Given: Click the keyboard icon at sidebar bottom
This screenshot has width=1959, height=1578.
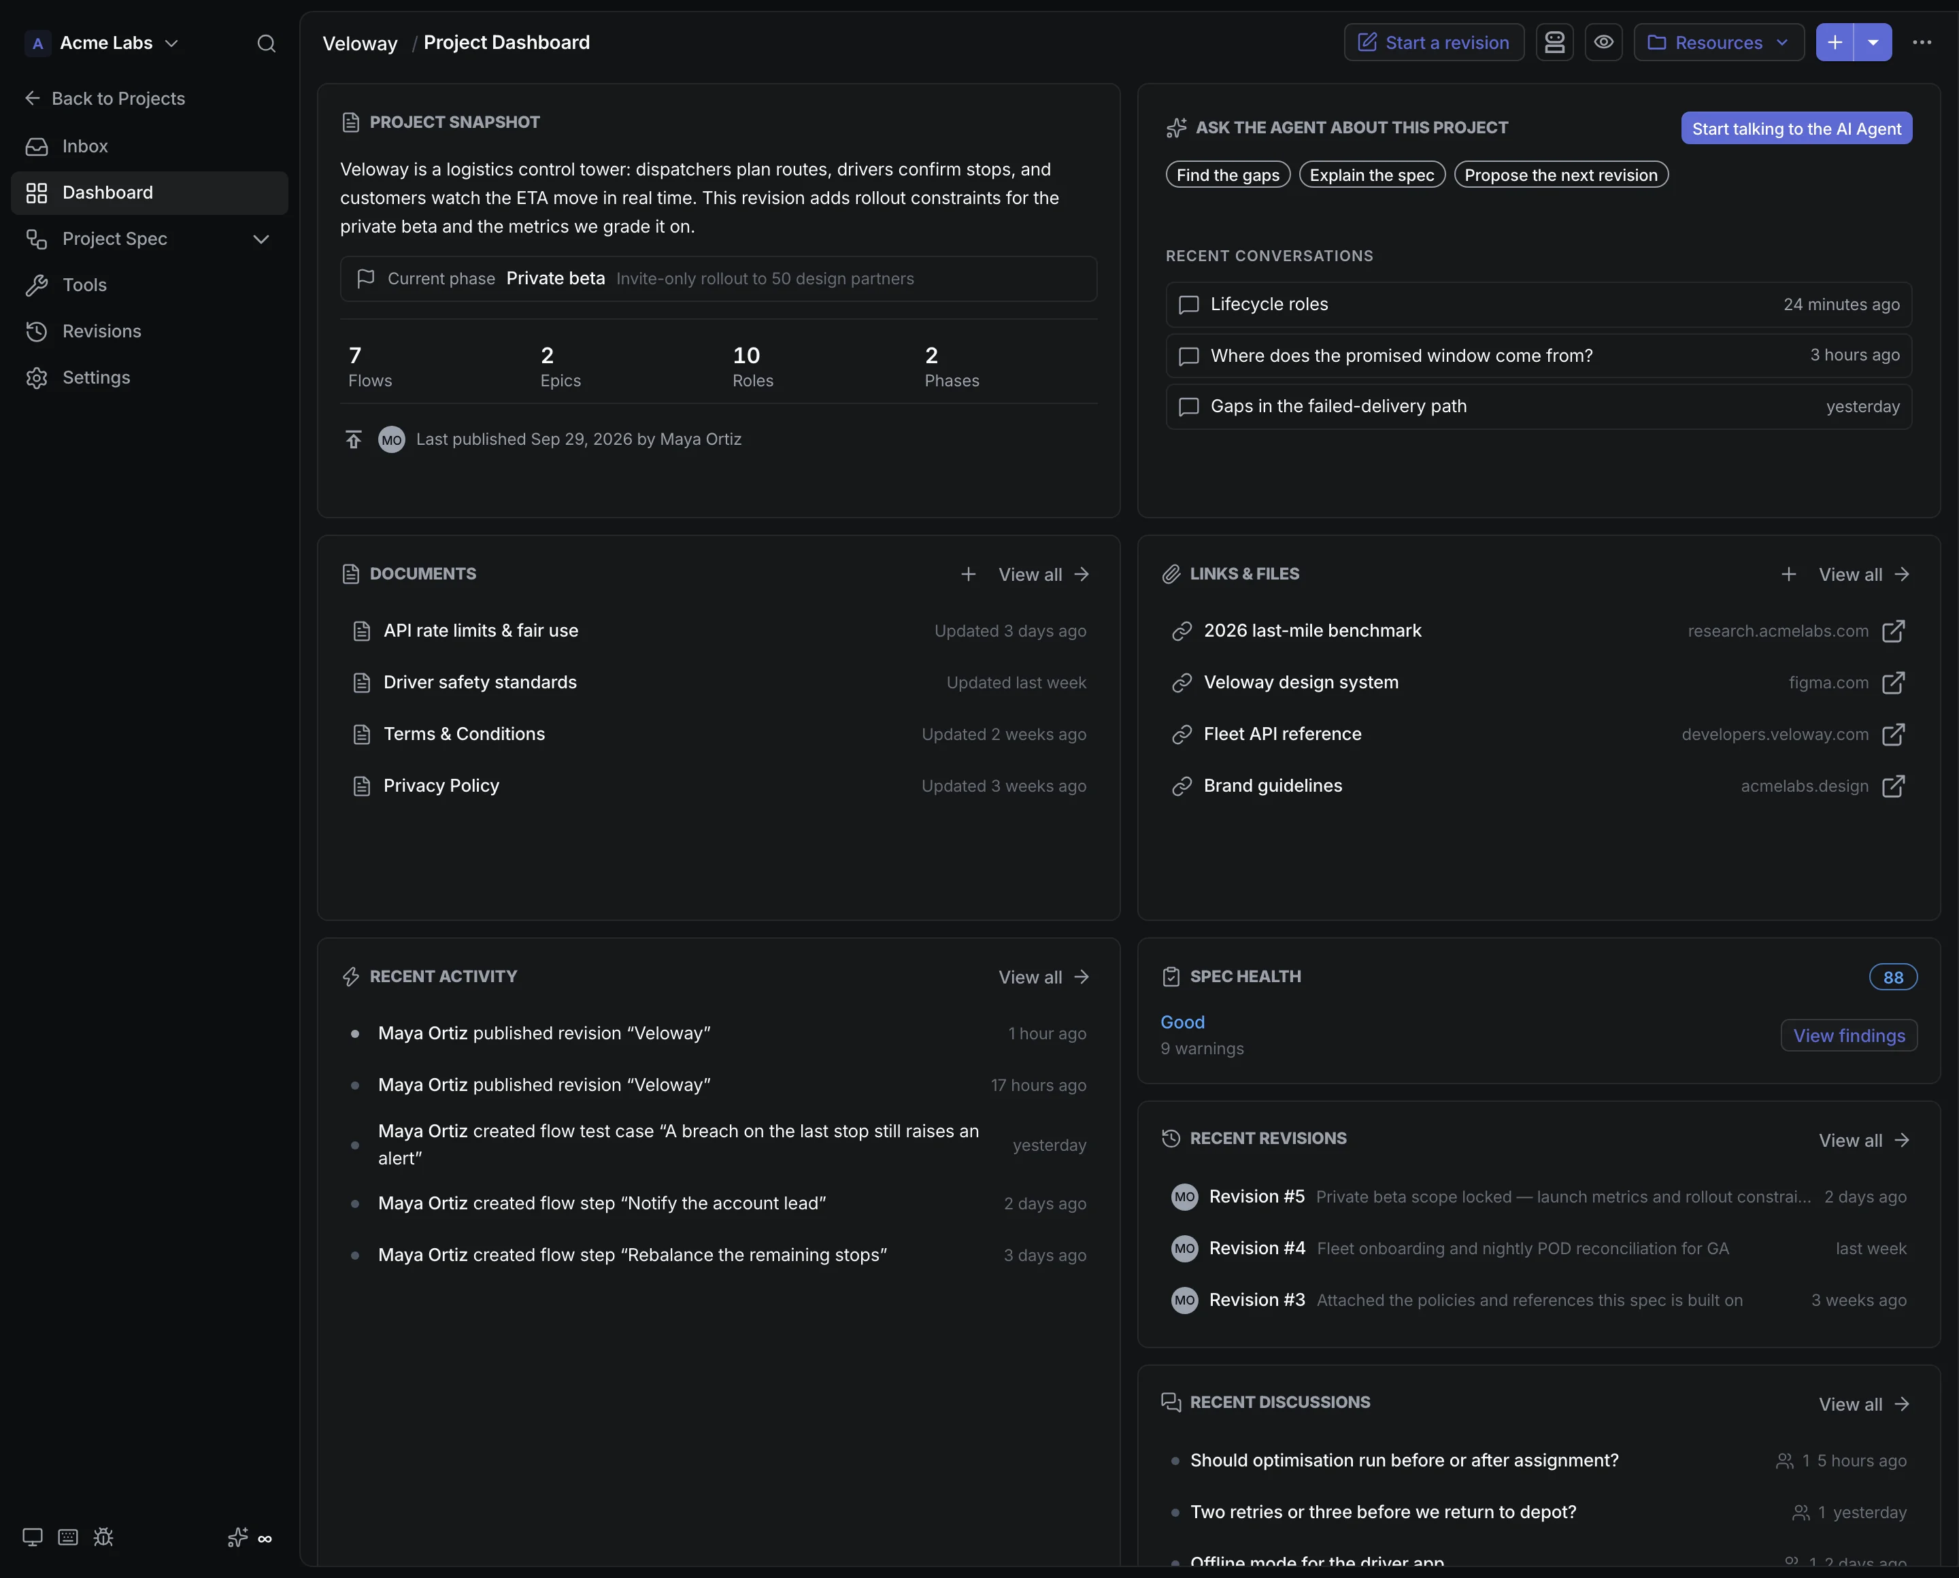Looking at the screenshot, I should tap(68, 1537).
